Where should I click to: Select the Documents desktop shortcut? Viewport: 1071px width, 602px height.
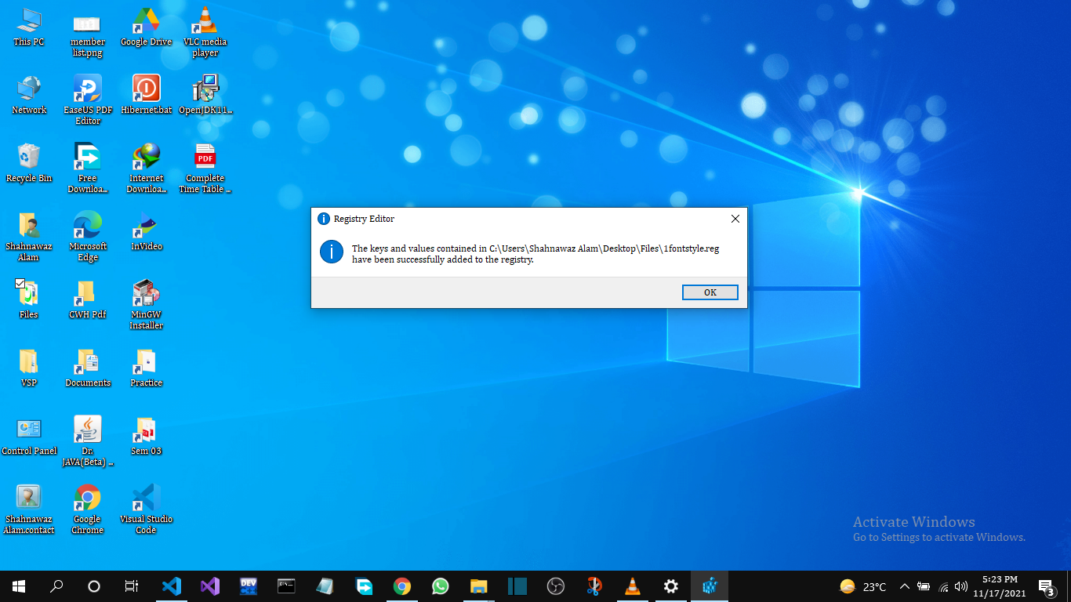pyautogui.click(x=88, y=368)
